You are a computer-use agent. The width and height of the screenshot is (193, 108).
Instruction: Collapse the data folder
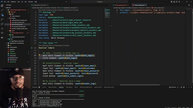click(x=8, y=14)
